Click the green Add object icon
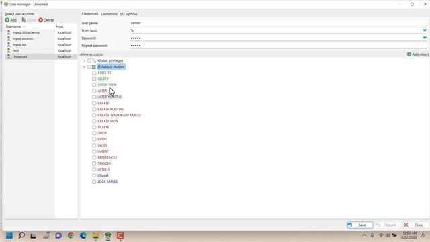Screen dimensions: 430x242 [x=409, y=54]
